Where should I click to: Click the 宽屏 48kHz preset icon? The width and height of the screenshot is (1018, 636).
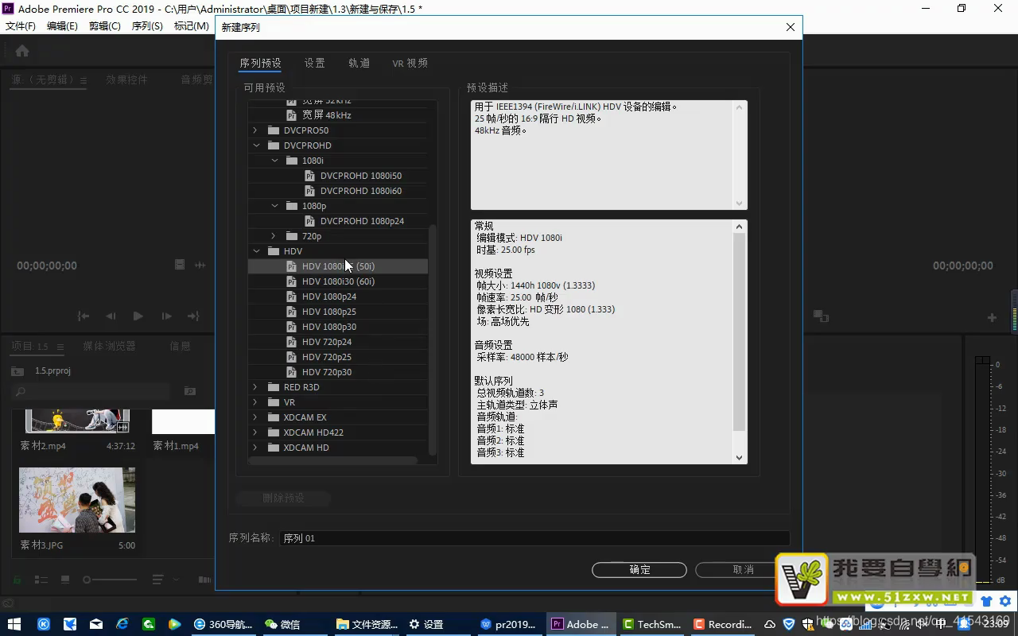coord(292,115)
